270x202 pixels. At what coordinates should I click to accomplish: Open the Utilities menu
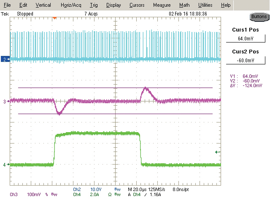(205, 5)
